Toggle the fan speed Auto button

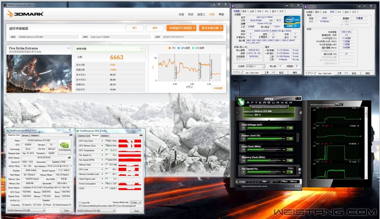click(290, 168)
